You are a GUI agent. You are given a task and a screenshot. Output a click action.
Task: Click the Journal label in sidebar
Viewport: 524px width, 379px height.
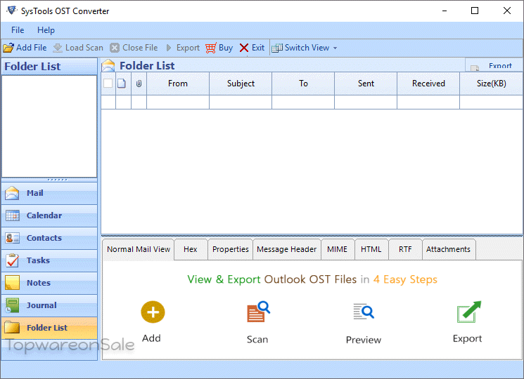(41, 305)
